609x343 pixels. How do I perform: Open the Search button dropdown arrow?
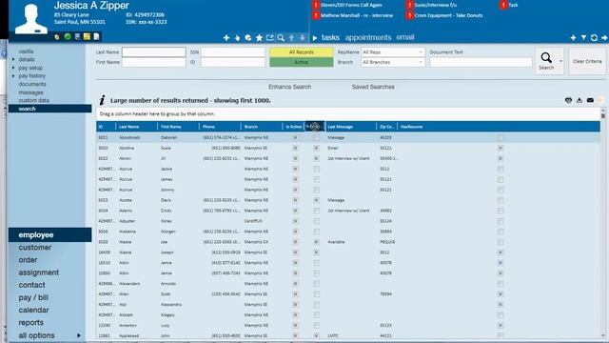pos(560,61)
